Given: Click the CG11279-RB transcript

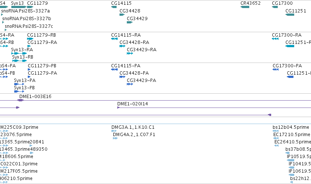Looking at the screenshot, I should (30, 39).
